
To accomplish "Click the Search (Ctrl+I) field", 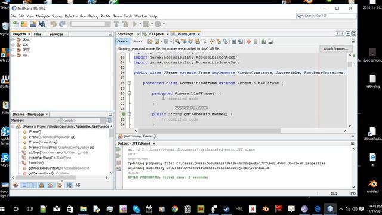I will tap(326, 16).
